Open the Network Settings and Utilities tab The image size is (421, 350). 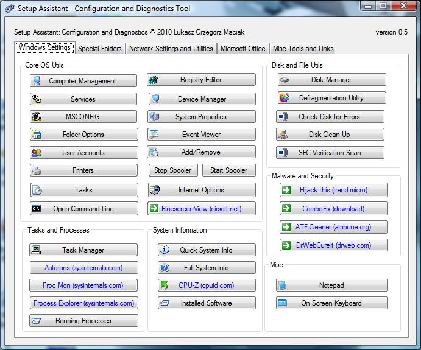(x=171, y=49)
